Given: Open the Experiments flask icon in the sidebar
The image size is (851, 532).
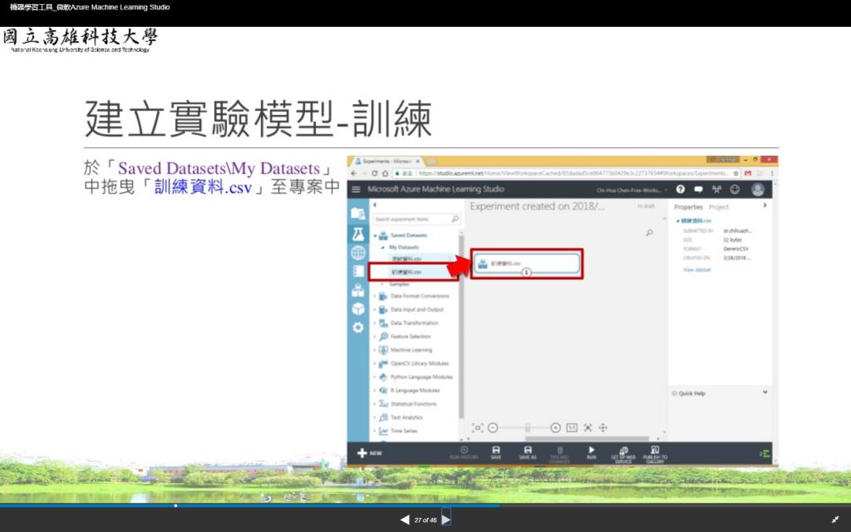Looking at the screenshot, I should 358,234.
